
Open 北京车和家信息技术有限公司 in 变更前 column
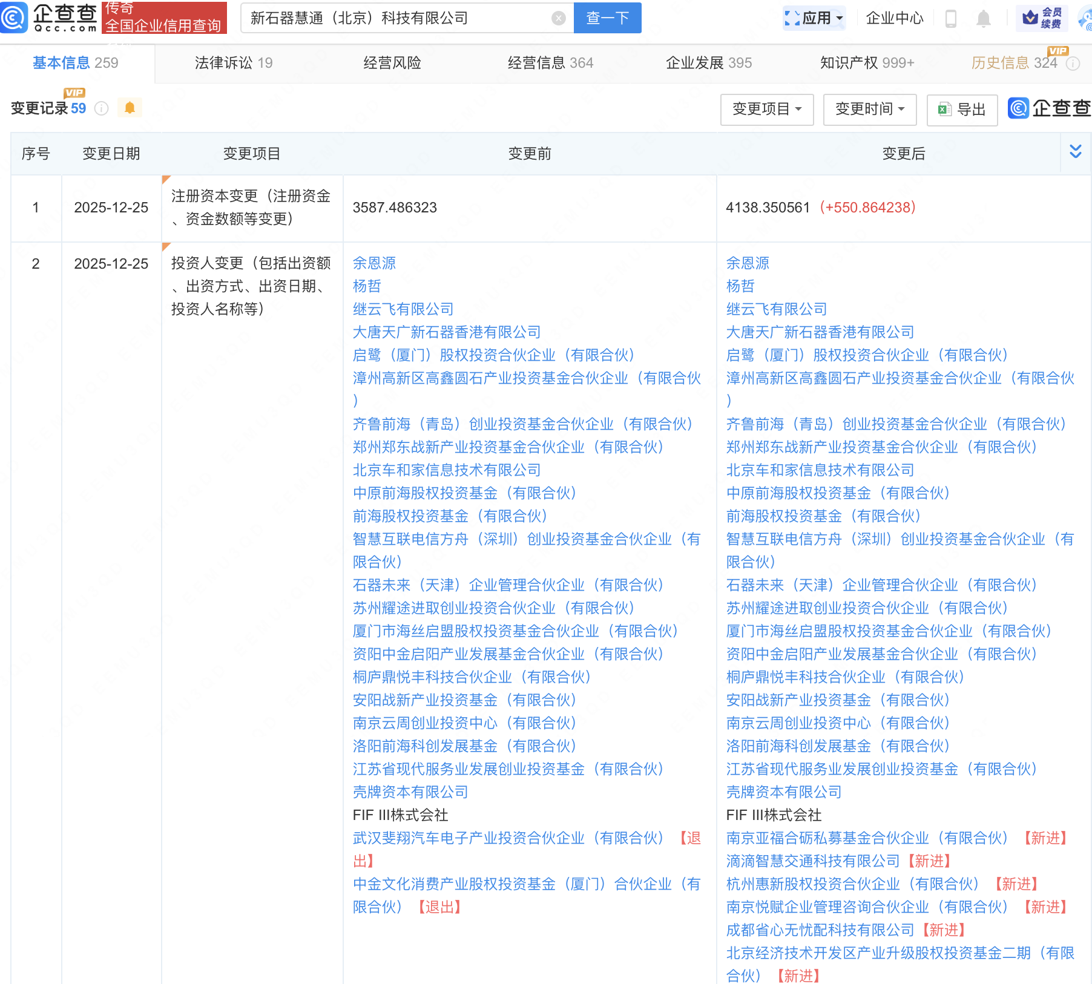pos(446,470)
